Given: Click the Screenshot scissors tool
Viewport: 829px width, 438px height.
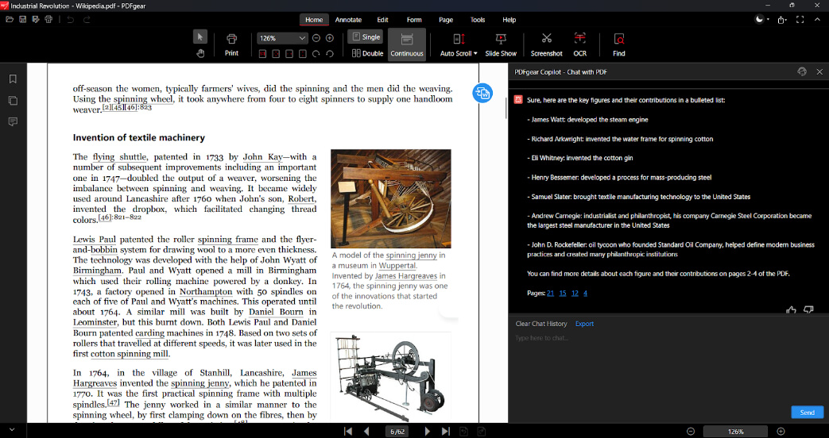Looking at the screenshot, I should [x=546, y=45].
